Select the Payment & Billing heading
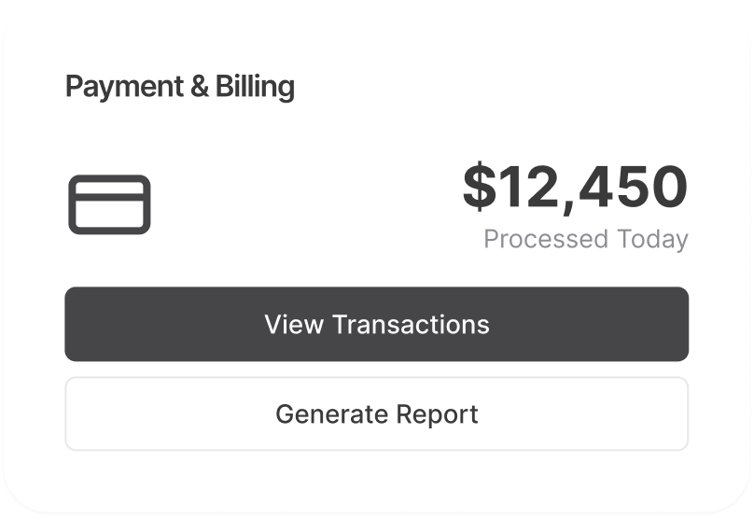Screen dimensions: 754x518 [x=180, y=87]
